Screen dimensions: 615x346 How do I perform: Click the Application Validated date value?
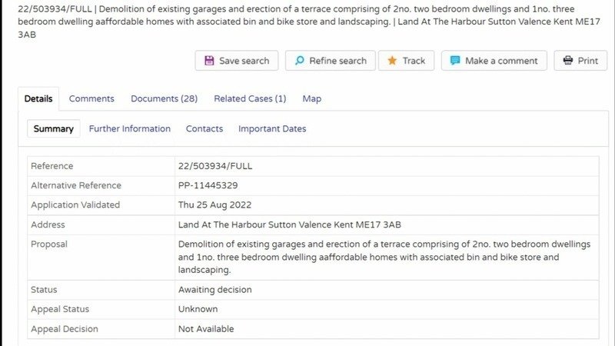coord(214,205)
